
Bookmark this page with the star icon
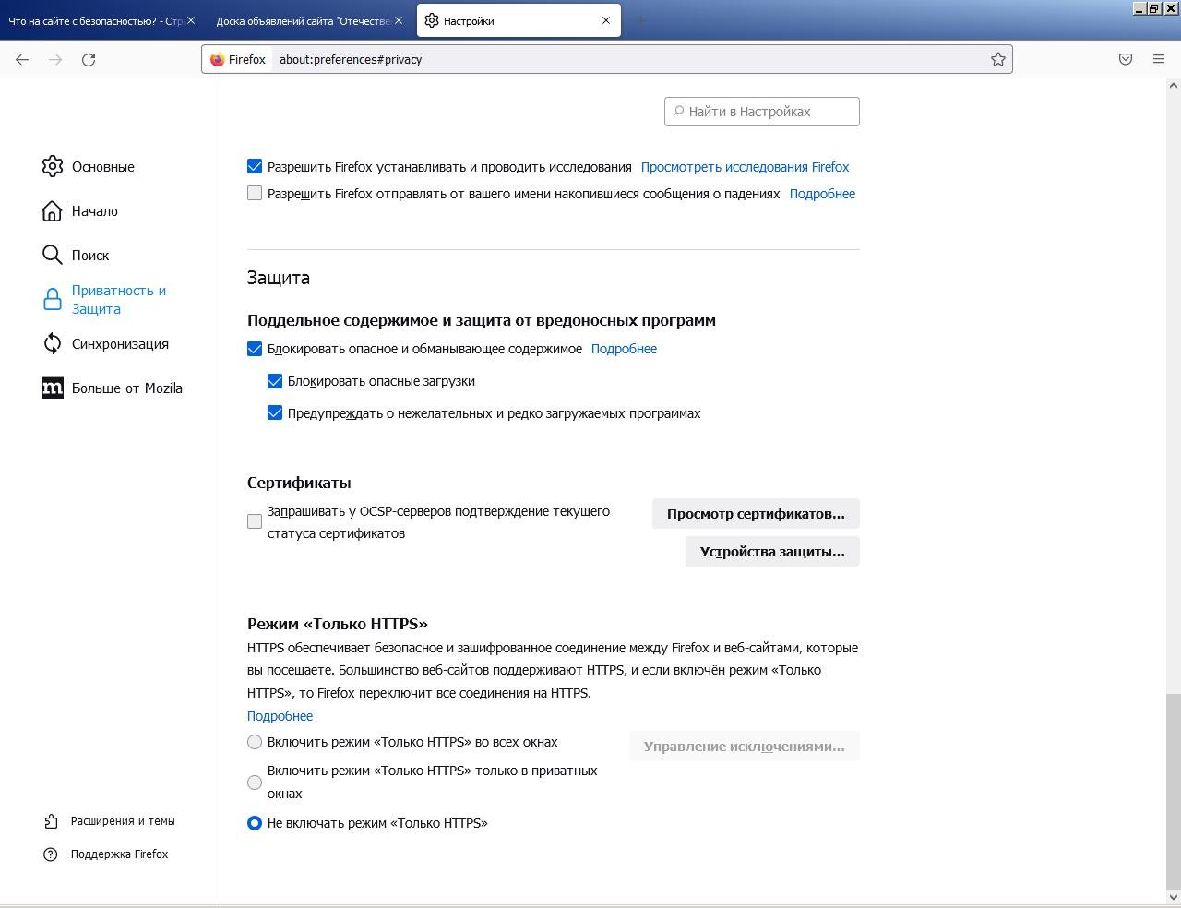[997, 59]
